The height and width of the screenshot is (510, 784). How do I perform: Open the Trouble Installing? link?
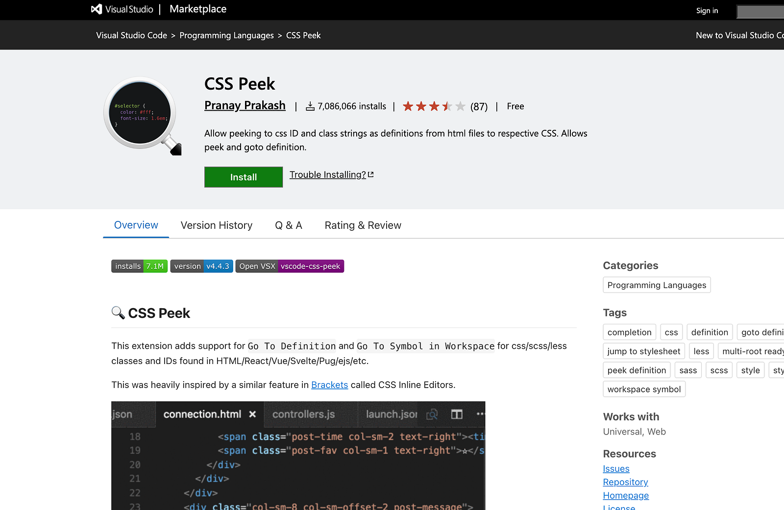(328, 175)
